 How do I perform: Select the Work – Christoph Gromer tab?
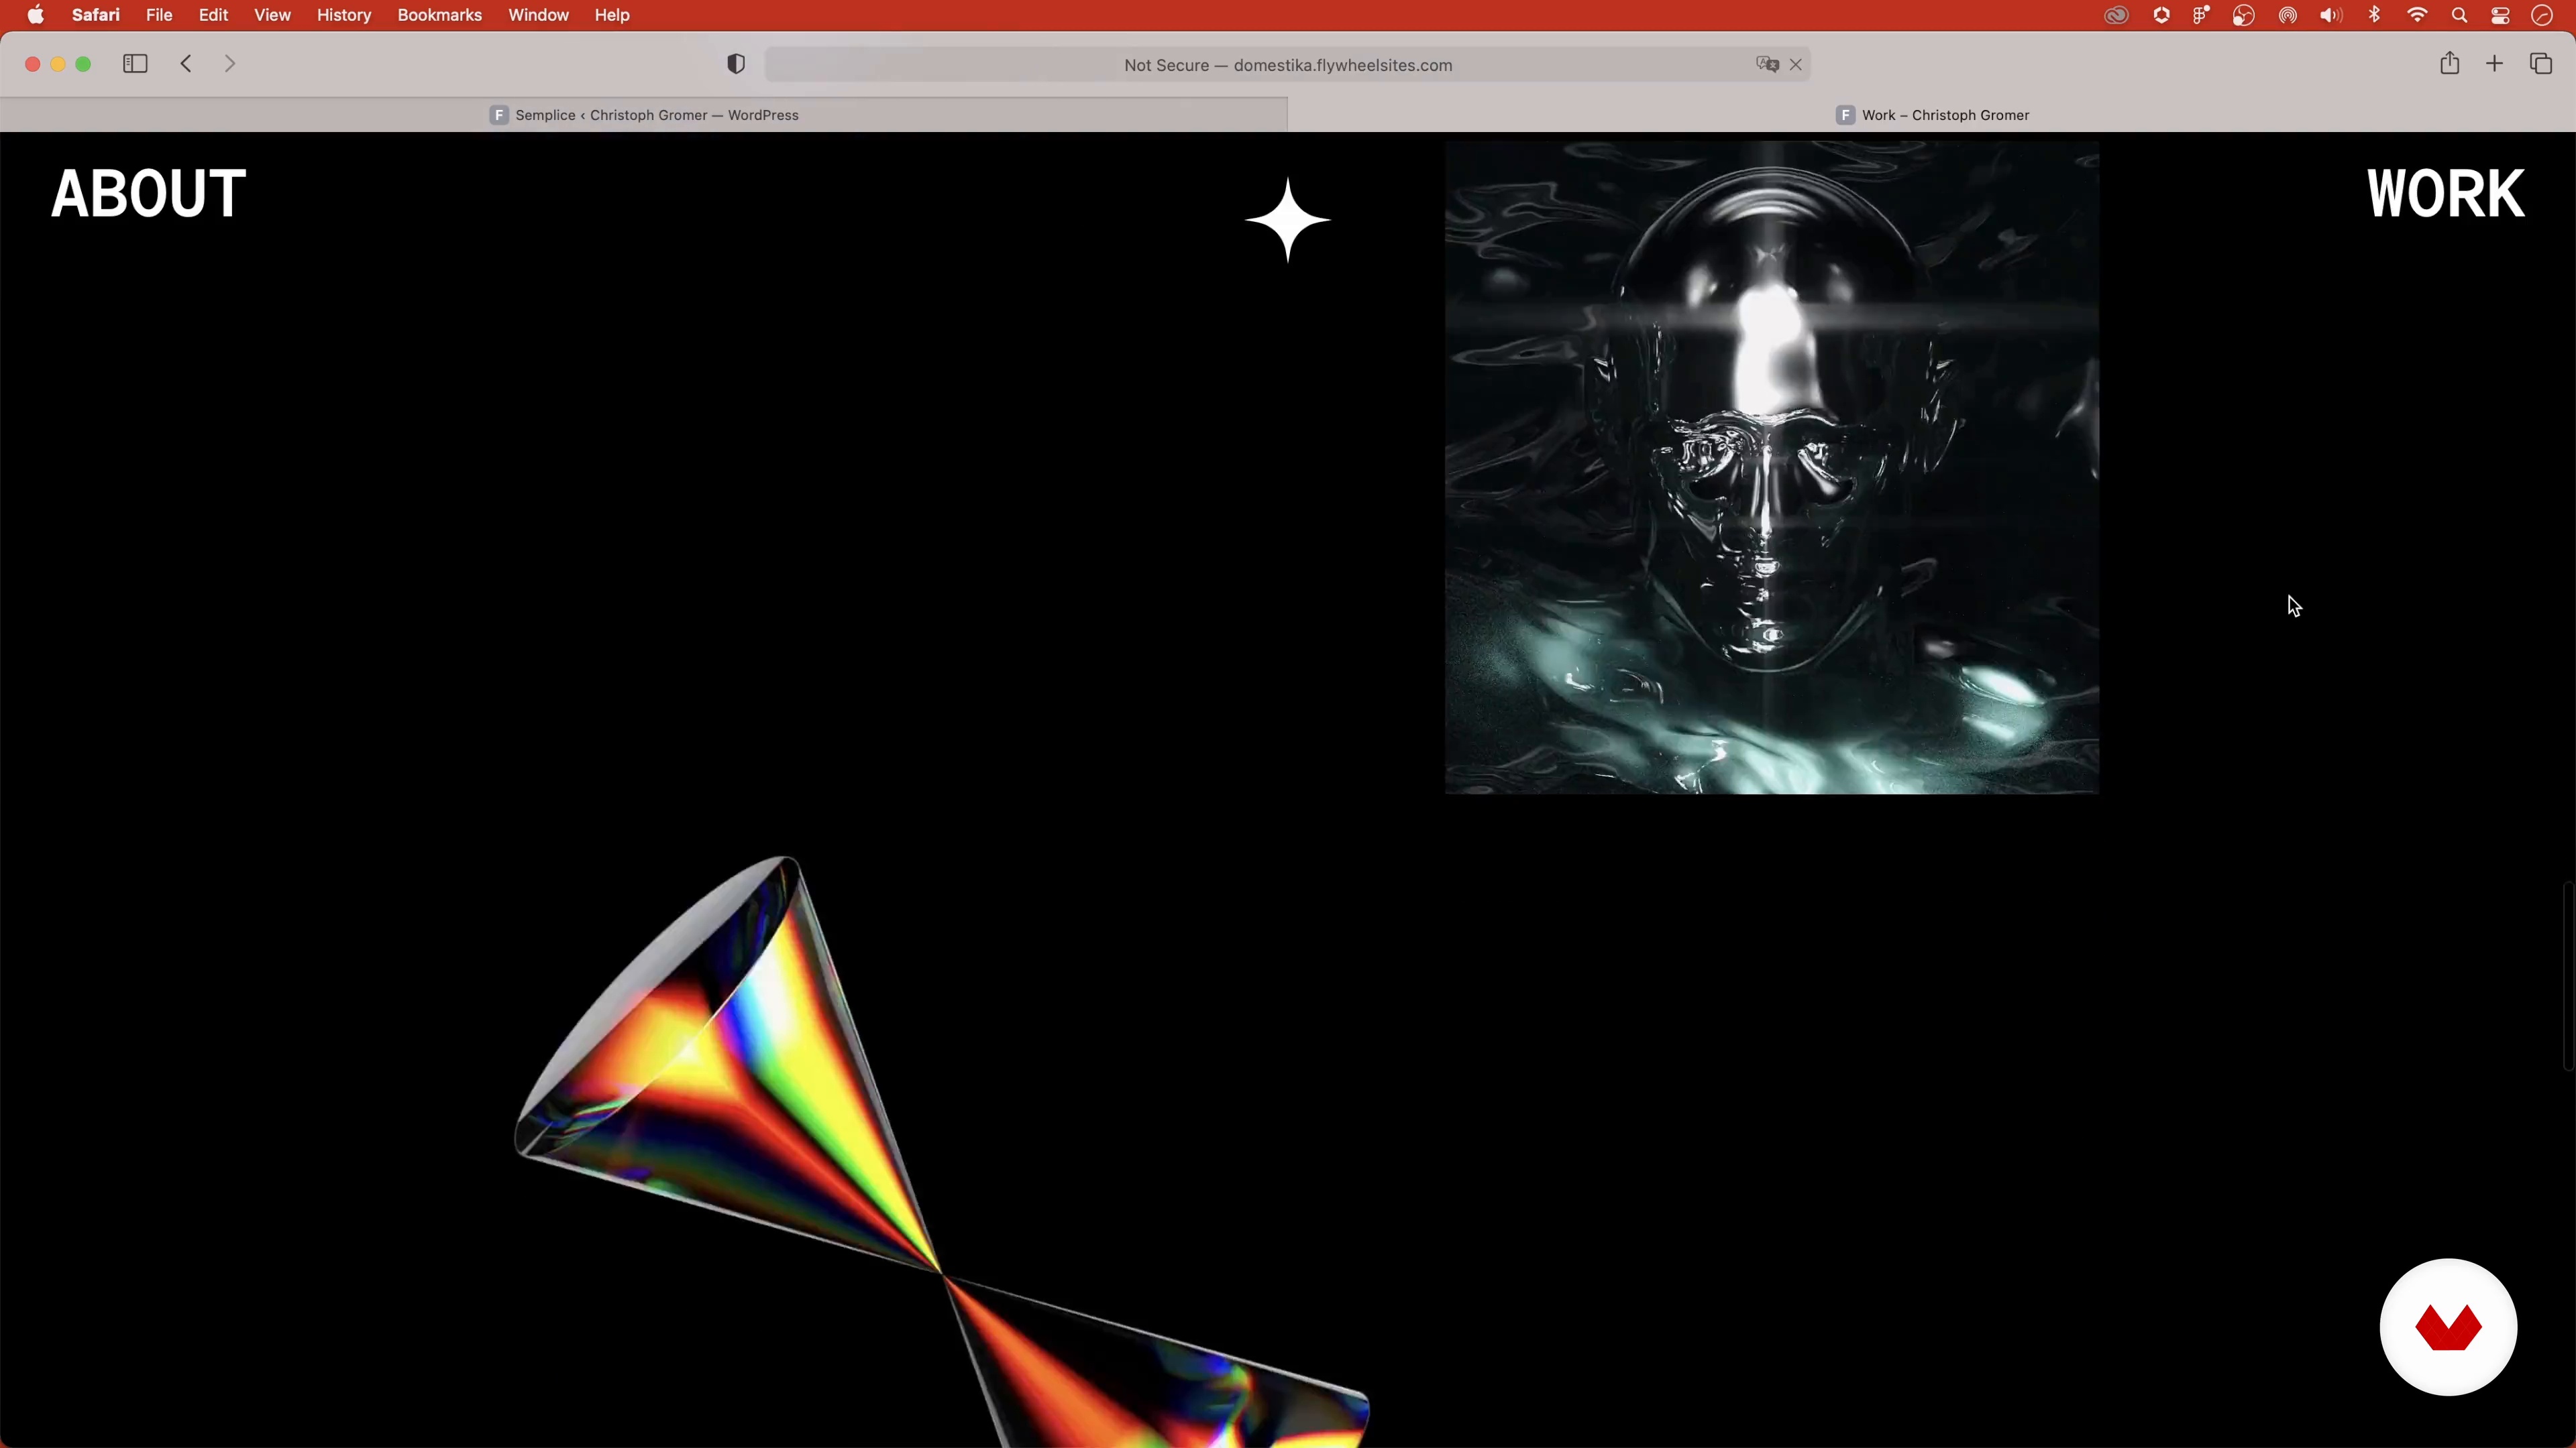coord(1932,115)
